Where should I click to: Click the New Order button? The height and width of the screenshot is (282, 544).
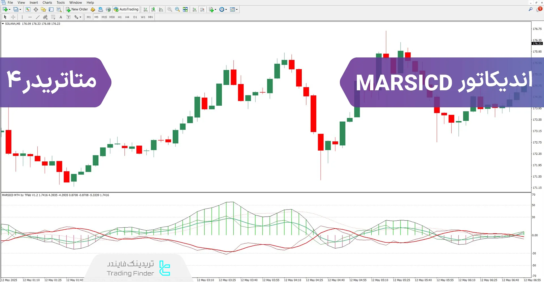[x=77, y=9]
